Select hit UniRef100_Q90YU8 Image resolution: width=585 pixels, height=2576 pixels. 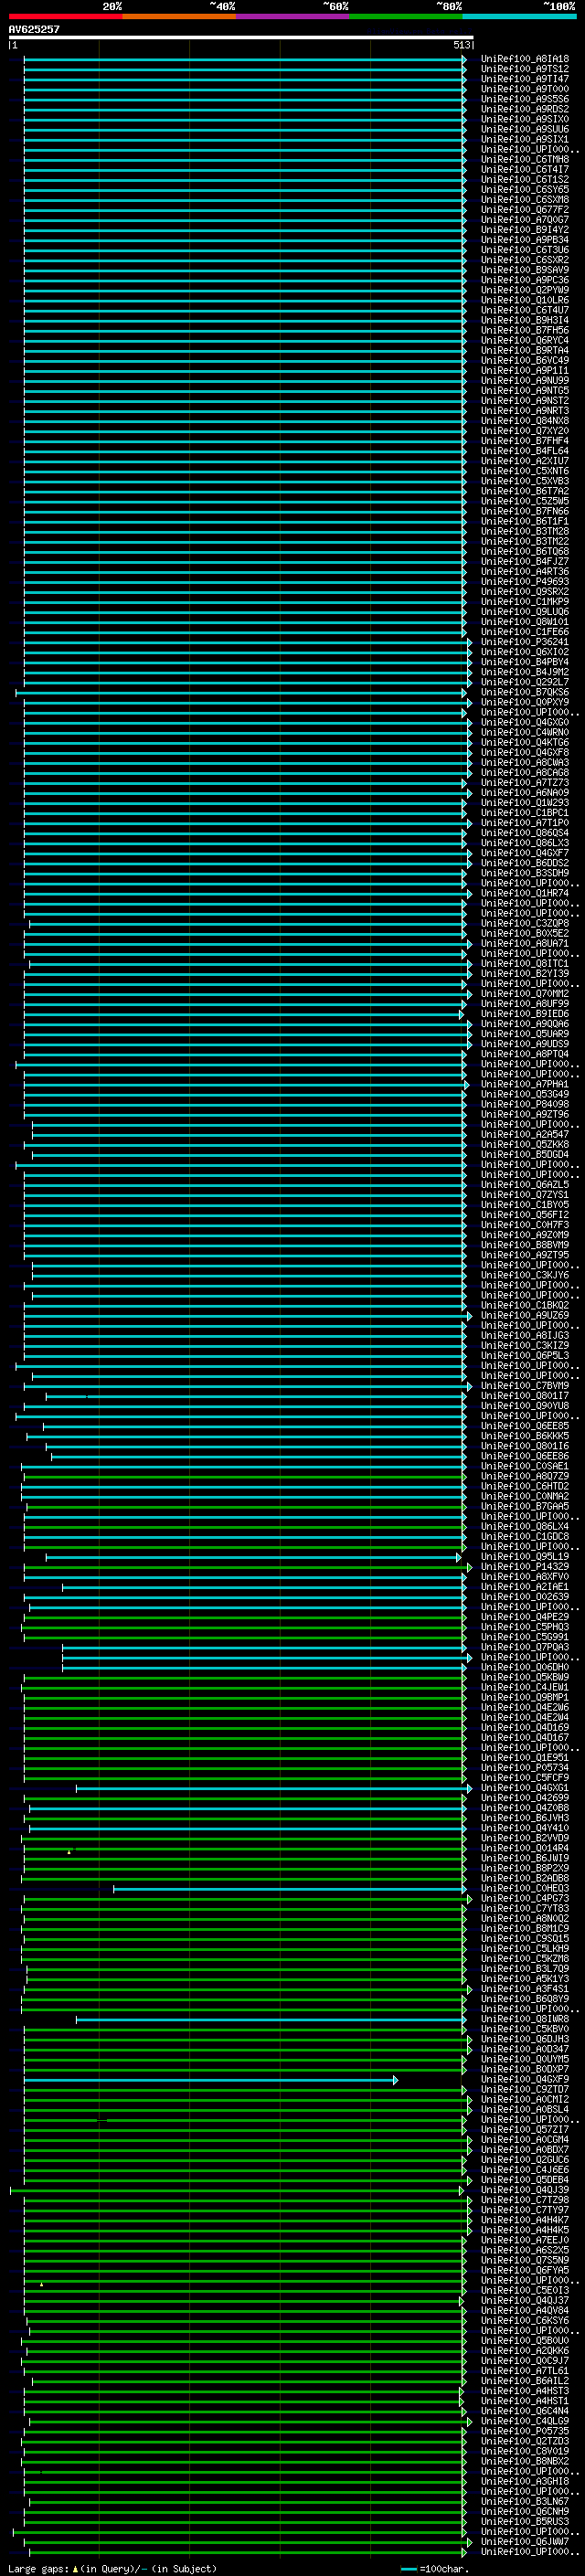click(525, 1406)
